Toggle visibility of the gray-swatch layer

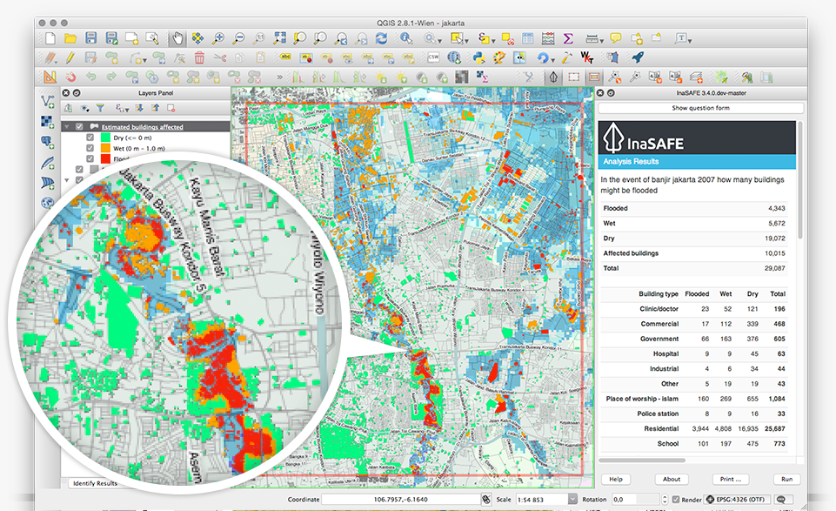click(x=79, y=170)
